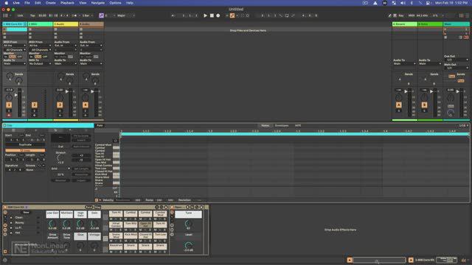The height and width of the screenshot is (265, 472).
Task: Click the Glue macro button
Action: [80, 236]
